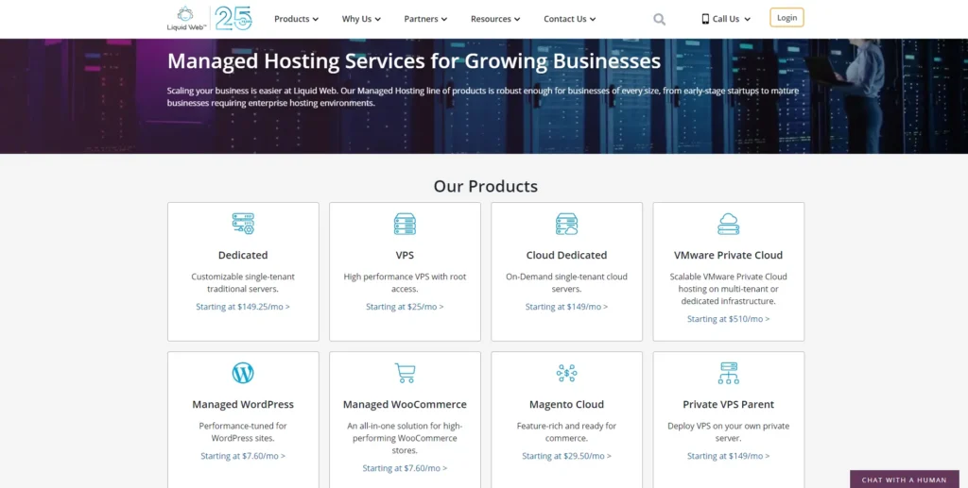This screenshot has width=968, height=488.
Task: Click the VPS card title
Action: [x=405, y=255]
